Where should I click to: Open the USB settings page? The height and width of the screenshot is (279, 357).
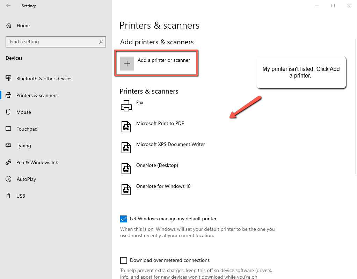(21, 196)
